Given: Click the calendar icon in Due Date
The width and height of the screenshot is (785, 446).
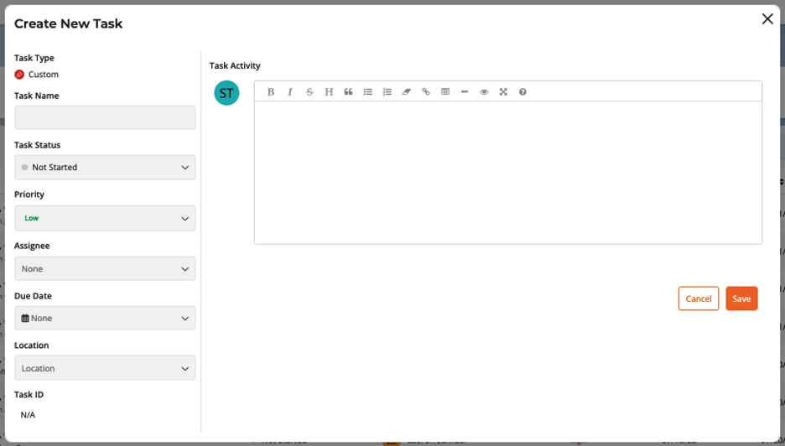Looking at the screenshot, I should coord(25,319).
